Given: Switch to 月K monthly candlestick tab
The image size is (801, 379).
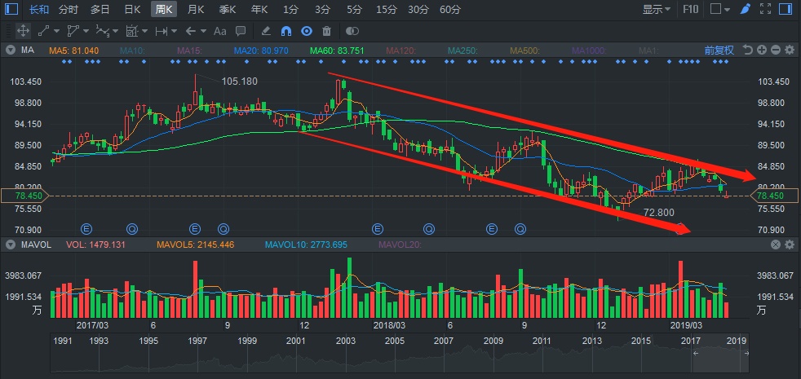Looking at the screenshot, I should click(195, 10).
